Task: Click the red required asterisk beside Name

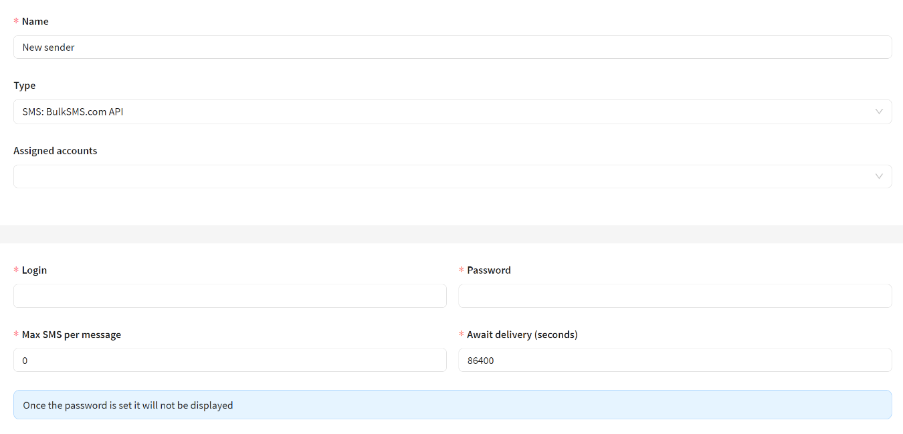Action: (16, 22)
